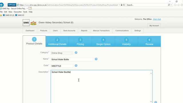Click the 'The Office' welcome text
The width and height of the screenshot is (183, 103).
pyautogui.click(x=147, y=19)
